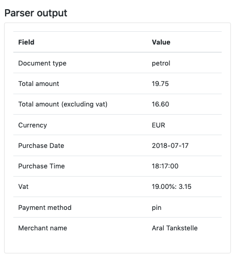The height and width of the screenshot is (258, 235).
Task: Click the Purchase Time label
Action: pos(41,166)
